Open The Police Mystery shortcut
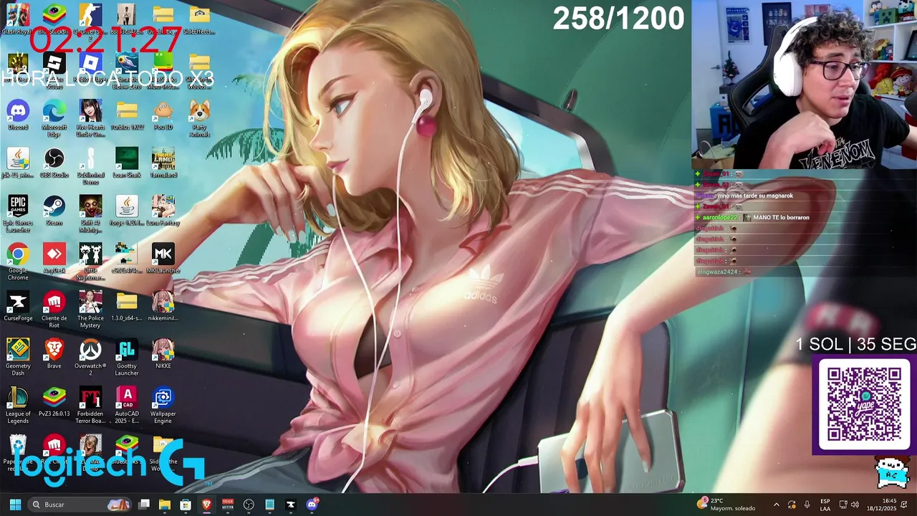Image resolution: width=917 pixels, height=516 pixels. click(x=90, y=310)
